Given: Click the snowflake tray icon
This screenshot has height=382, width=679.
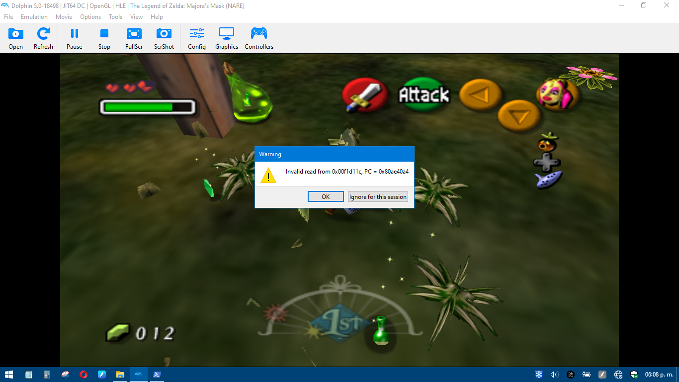Looking at the screenshot, I should pyautogui.click(x=539, y=375).
